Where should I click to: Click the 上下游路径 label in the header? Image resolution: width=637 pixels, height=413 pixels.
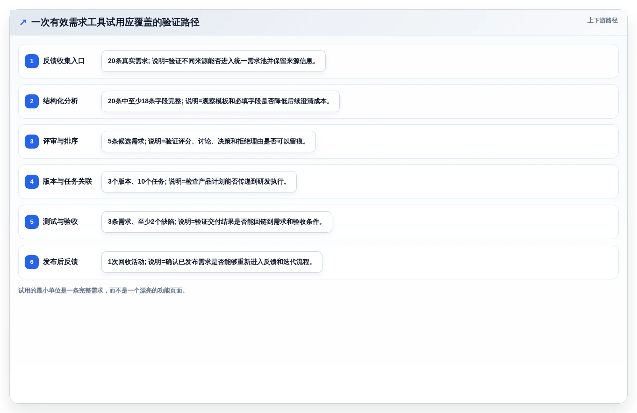[602, 21]
